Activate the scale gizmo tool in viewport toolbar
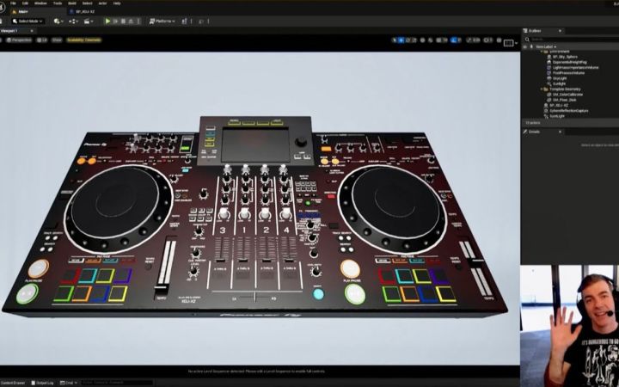The image size is (619, 387). tap(414, 40)
